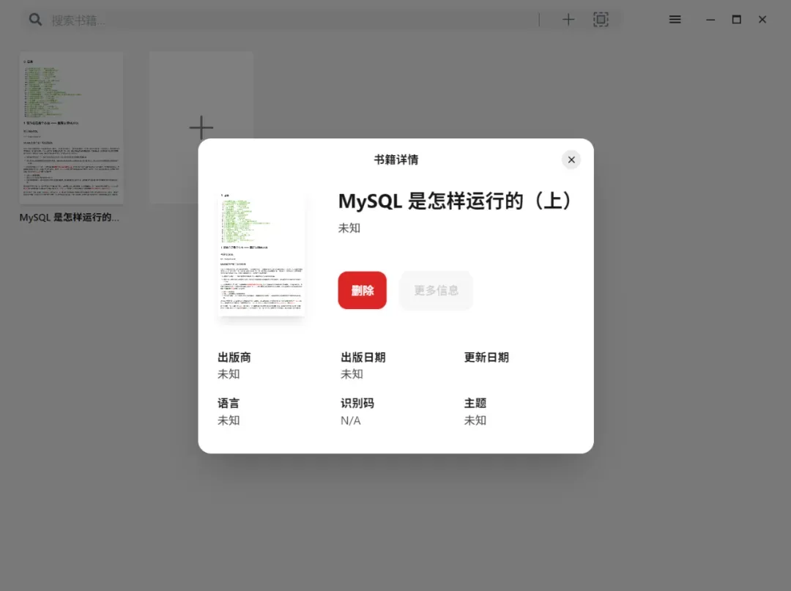Screen dimensions: 791x591
Task: Click the add-book placeholder card
Action: [x=201, y=127]
